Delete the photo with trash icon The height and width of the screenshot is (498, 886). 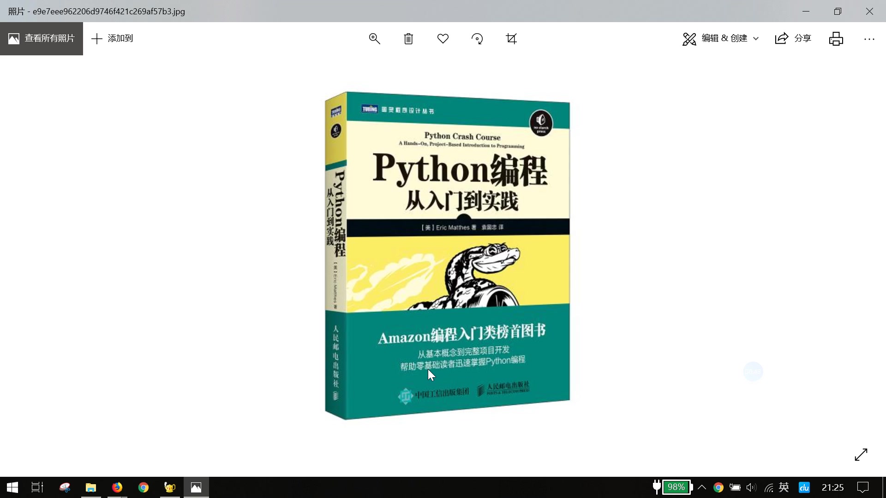[x=408, y=39]
